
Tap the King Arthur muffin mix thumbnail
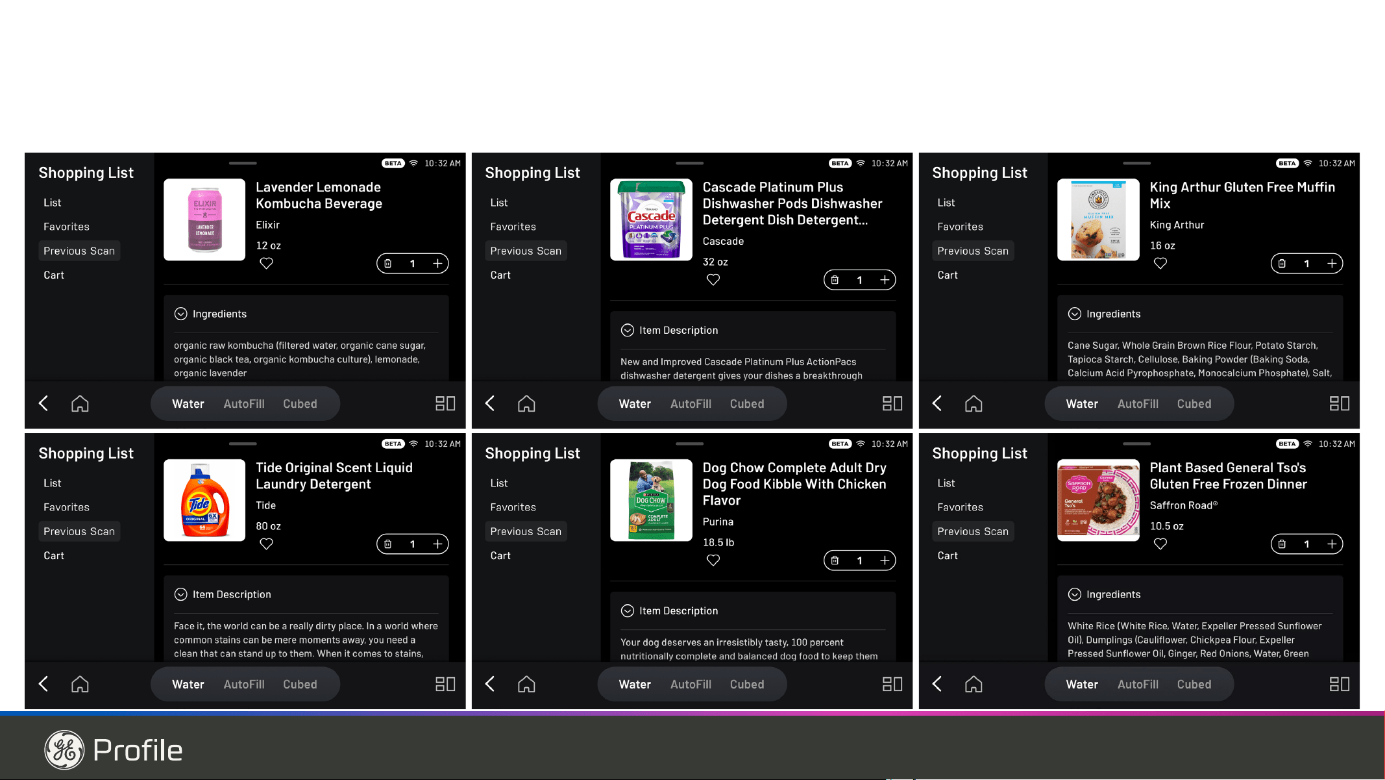(1098, 220)
